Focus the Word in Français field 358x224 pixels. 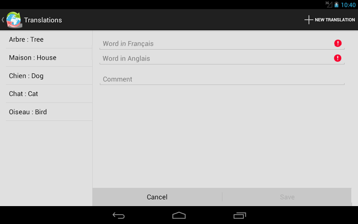(x=222, y=43)
